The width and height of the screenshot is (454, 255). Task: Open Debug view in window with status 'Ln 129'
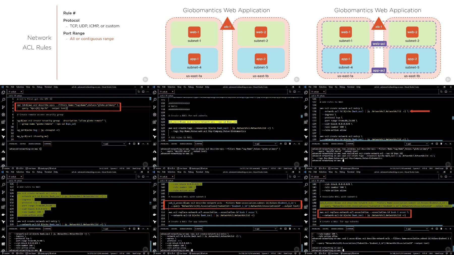(3, 200)
